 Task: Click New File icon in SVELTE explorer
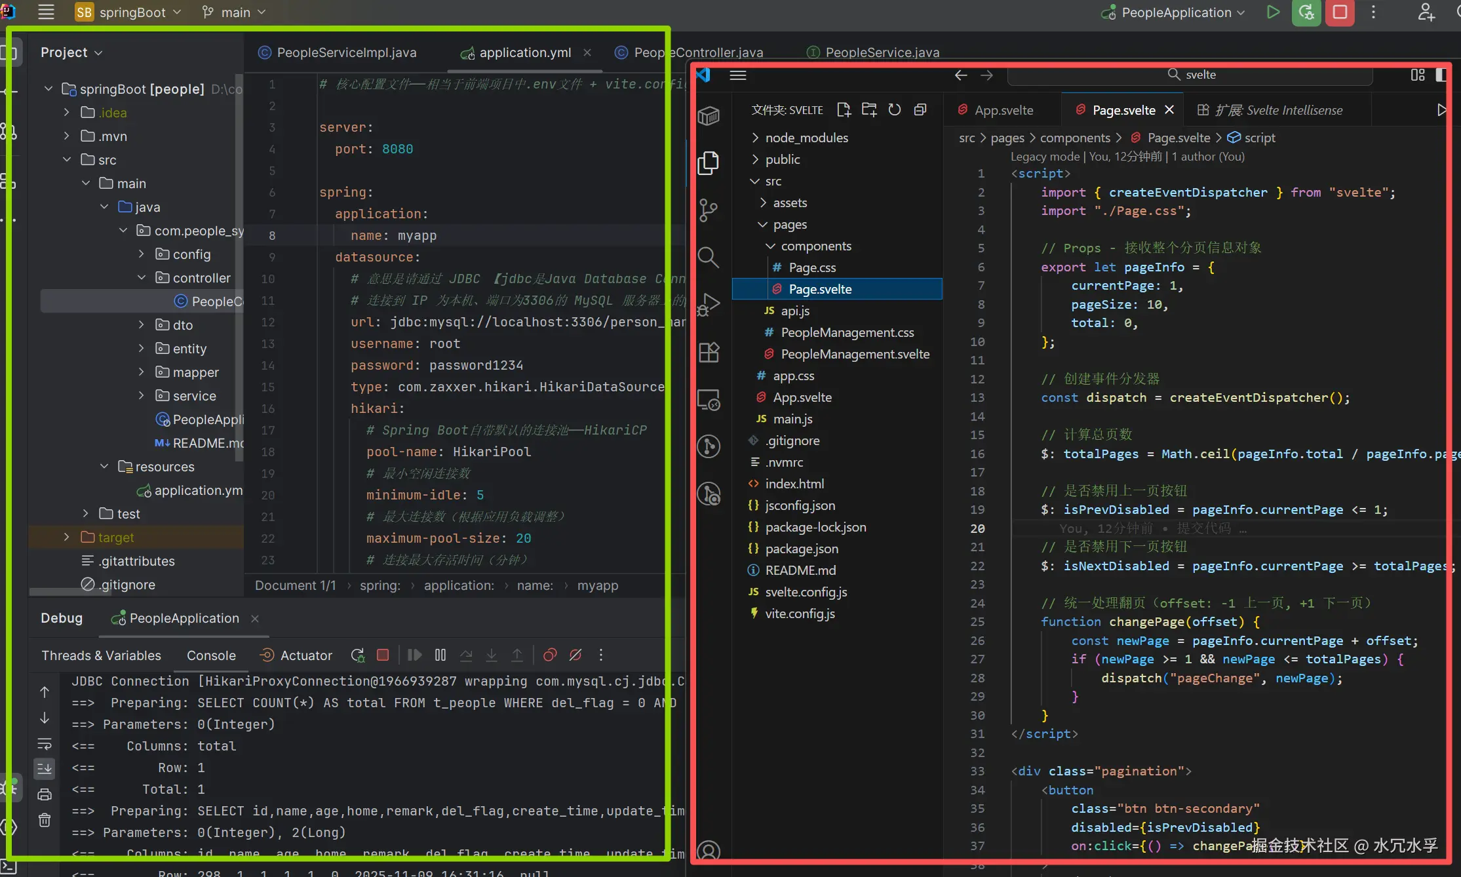tap(844, 110)
